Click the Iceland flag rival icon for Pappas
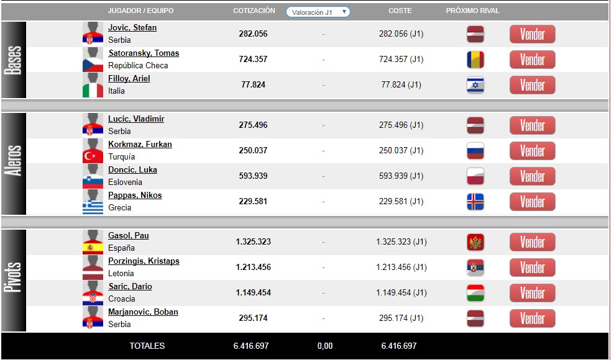This screenshot has height=360, width=614. [475, 202]
